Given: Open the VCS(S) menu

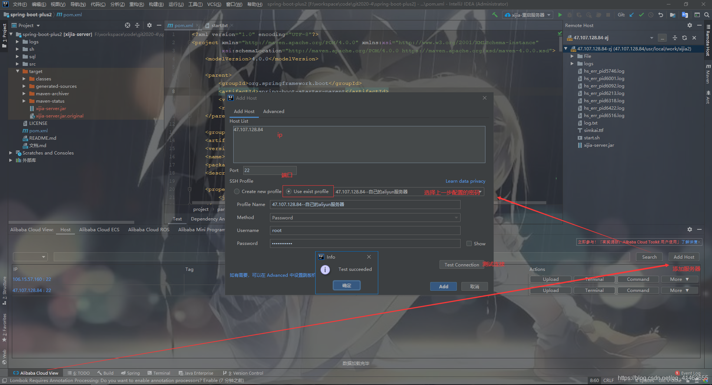Looking at the screenshot, I should pos(214,4).
